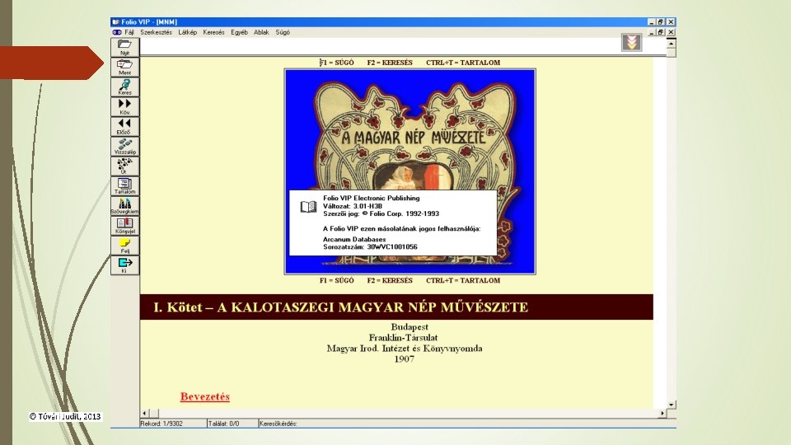791x445 pixels.
Task: Click vertical scrollbar down arrow
Action: 671,405
